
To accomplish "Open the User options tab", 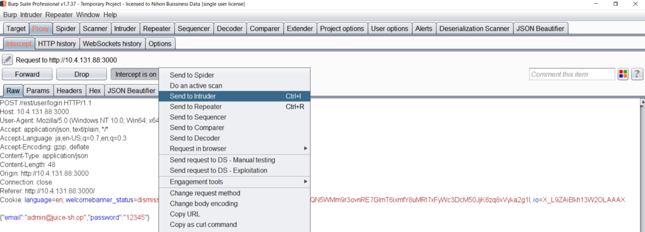I will (x=390, y=28).
